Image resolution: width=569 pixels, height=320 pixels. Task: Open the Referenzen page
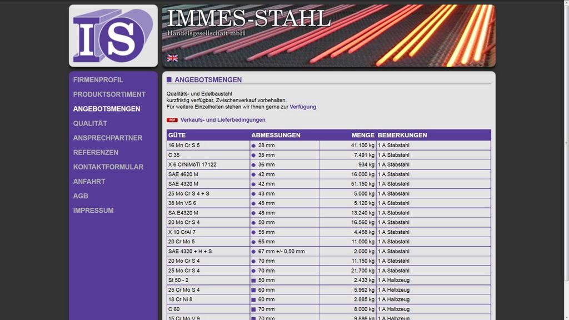(96, 152)
